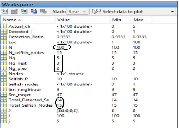Click the Value column header
This screenshot has height=128, width=179.
83,20
